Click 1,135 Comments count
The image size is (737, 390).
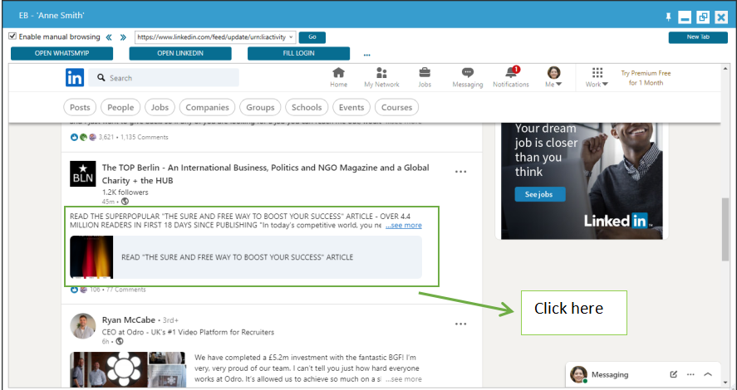coord(145,137)
